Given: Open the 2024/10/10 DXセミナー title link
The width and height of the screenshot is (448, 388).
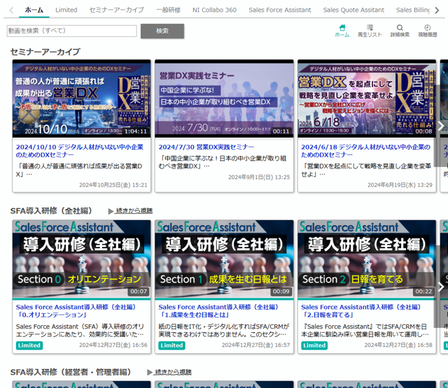Looking at the screenshot, I should click(x=80, y=150).
